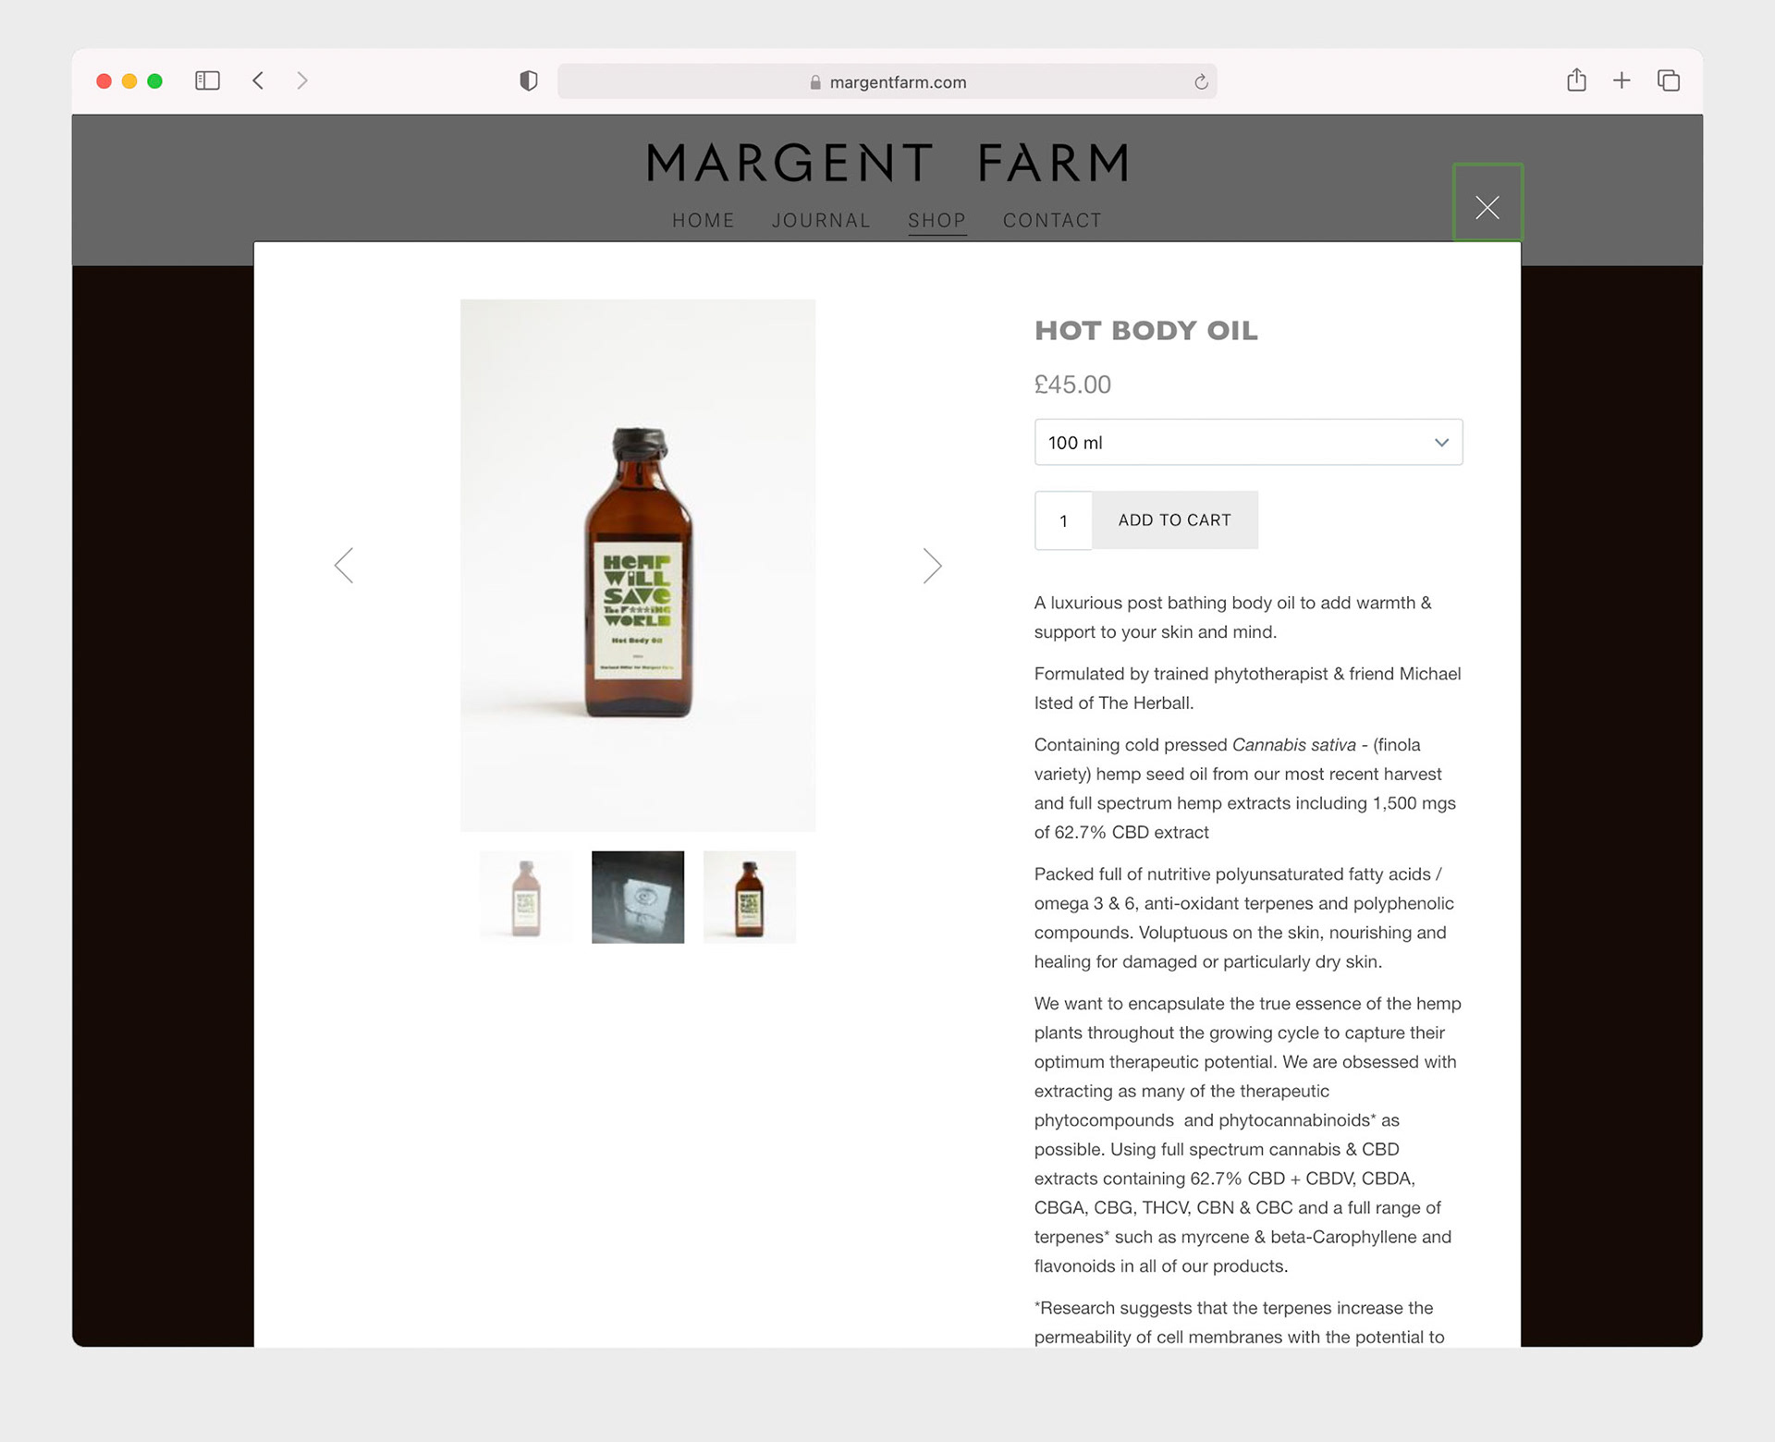Toggle the Safari sidebar icon
The width and height of the screenshot is (1775, 1442).
pos(207,81)
